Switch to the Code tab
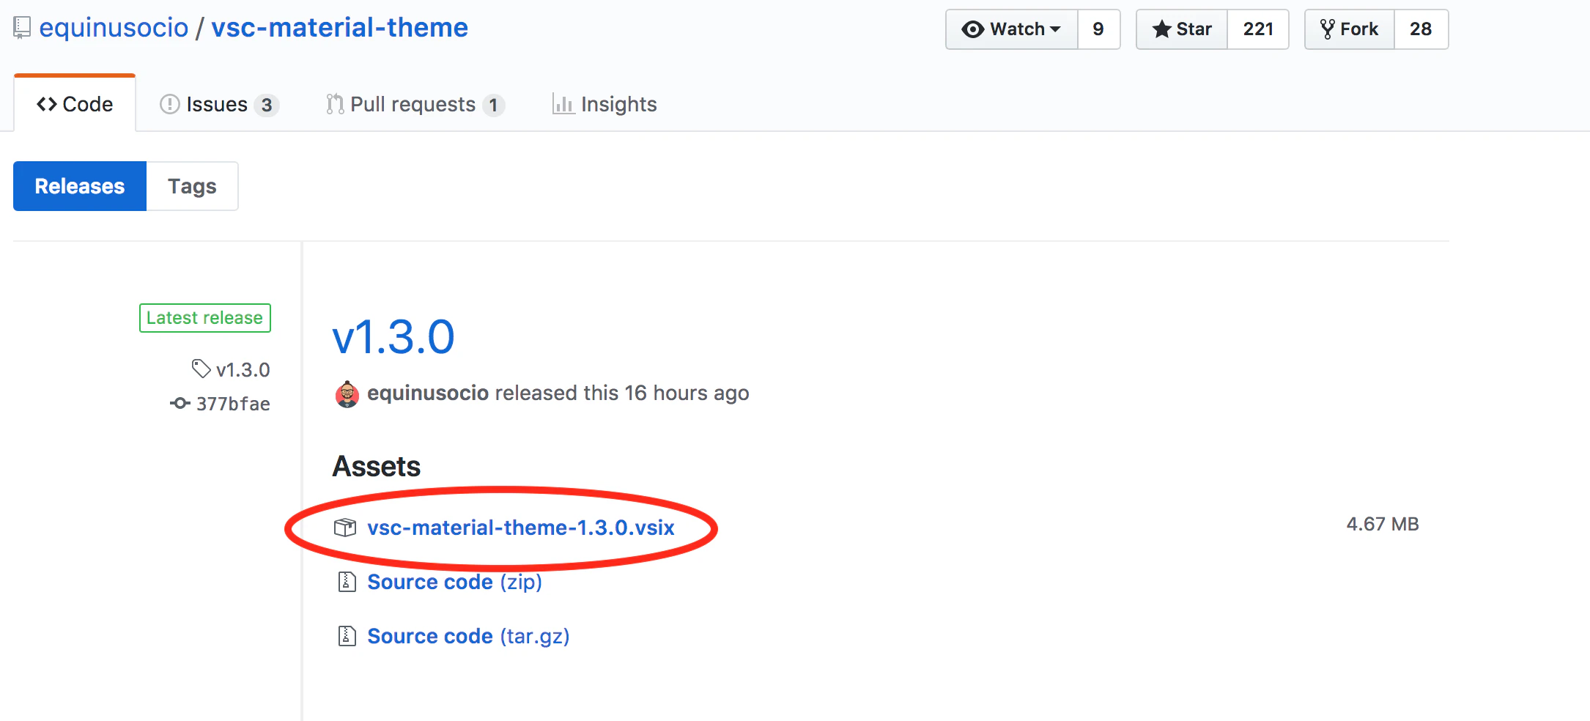 [x=75, y=104]
